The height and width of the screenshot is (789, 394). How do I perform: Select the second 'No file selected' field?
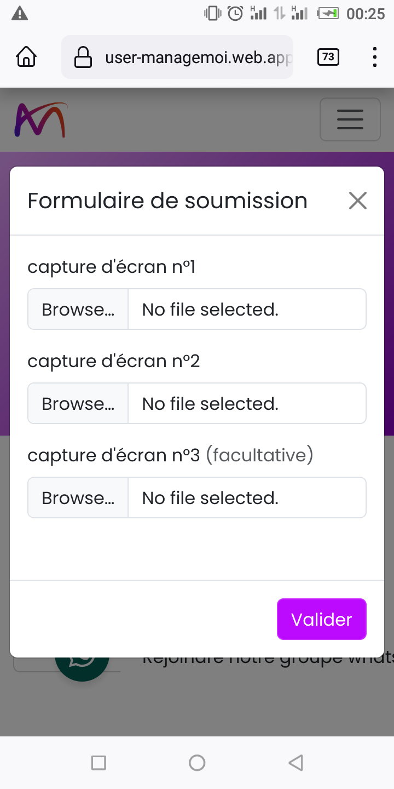(246, 404)
